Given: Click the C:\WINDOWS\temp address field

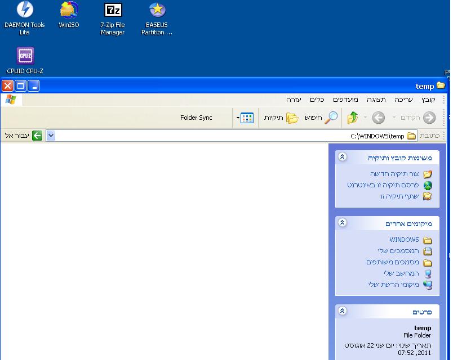Looking at the screenshot, I should (225, 136).
